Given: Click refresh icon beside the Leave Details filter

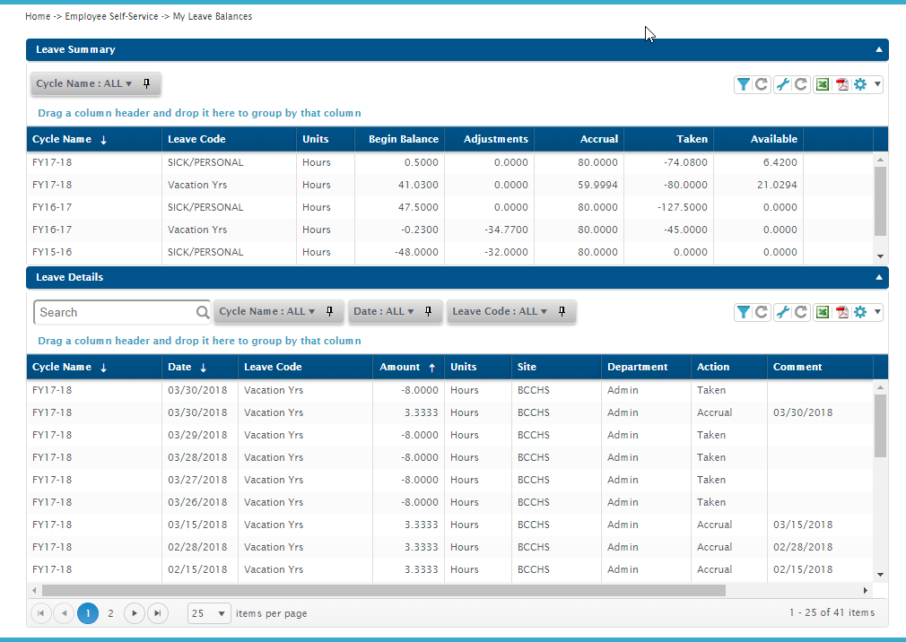Looking at the screenshot, I should coord(762,312).
